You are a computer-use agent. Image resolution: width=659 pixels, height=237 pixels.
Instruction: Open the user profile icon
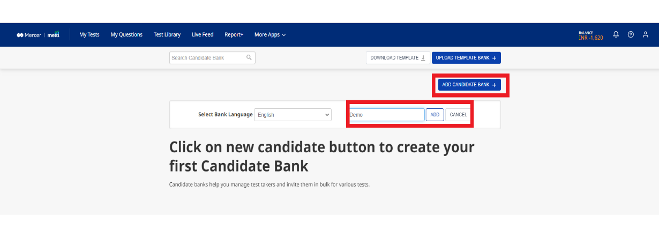click(646, 34)
